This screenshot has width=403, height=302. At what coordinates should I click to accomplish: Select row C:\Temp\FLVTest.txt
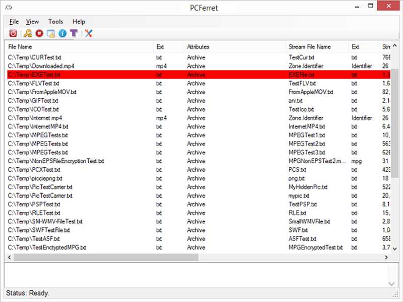coord(198,83)
